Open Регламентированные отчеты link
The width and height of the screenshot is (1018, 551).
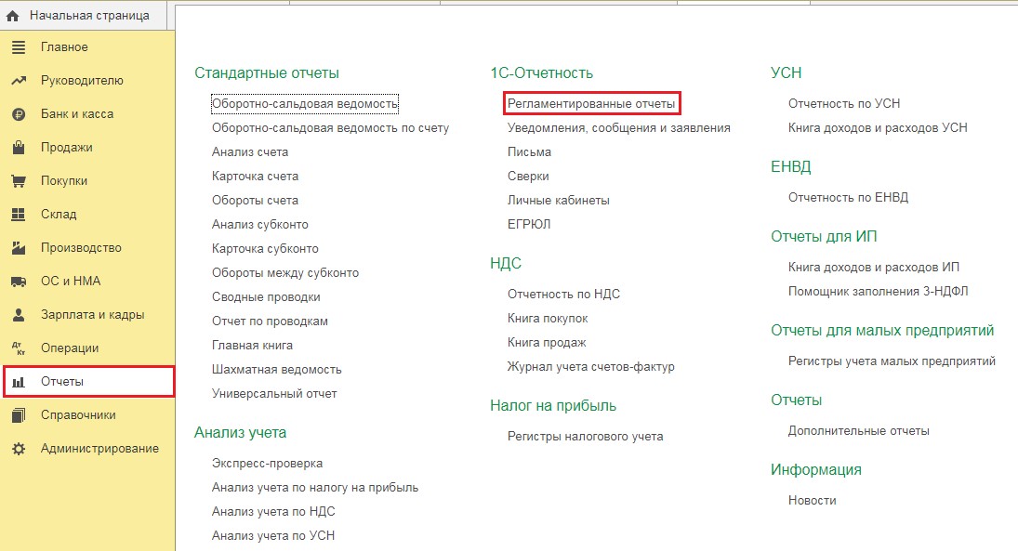591,103
